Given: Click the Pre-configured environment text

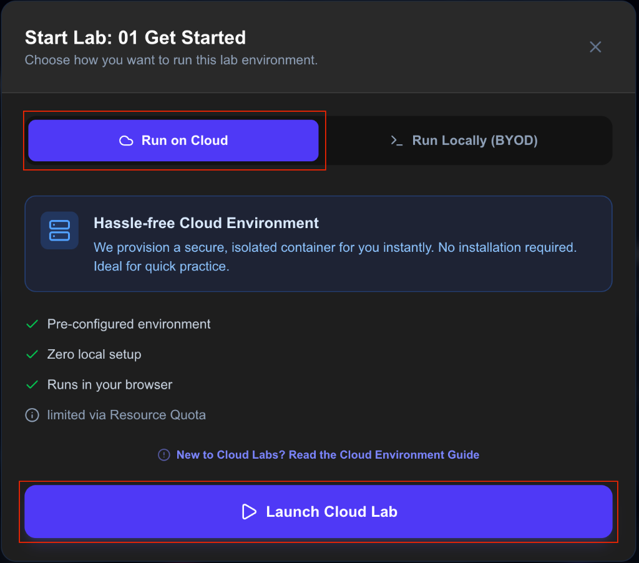Looking at the screenshot, I should tap(129, 324).
